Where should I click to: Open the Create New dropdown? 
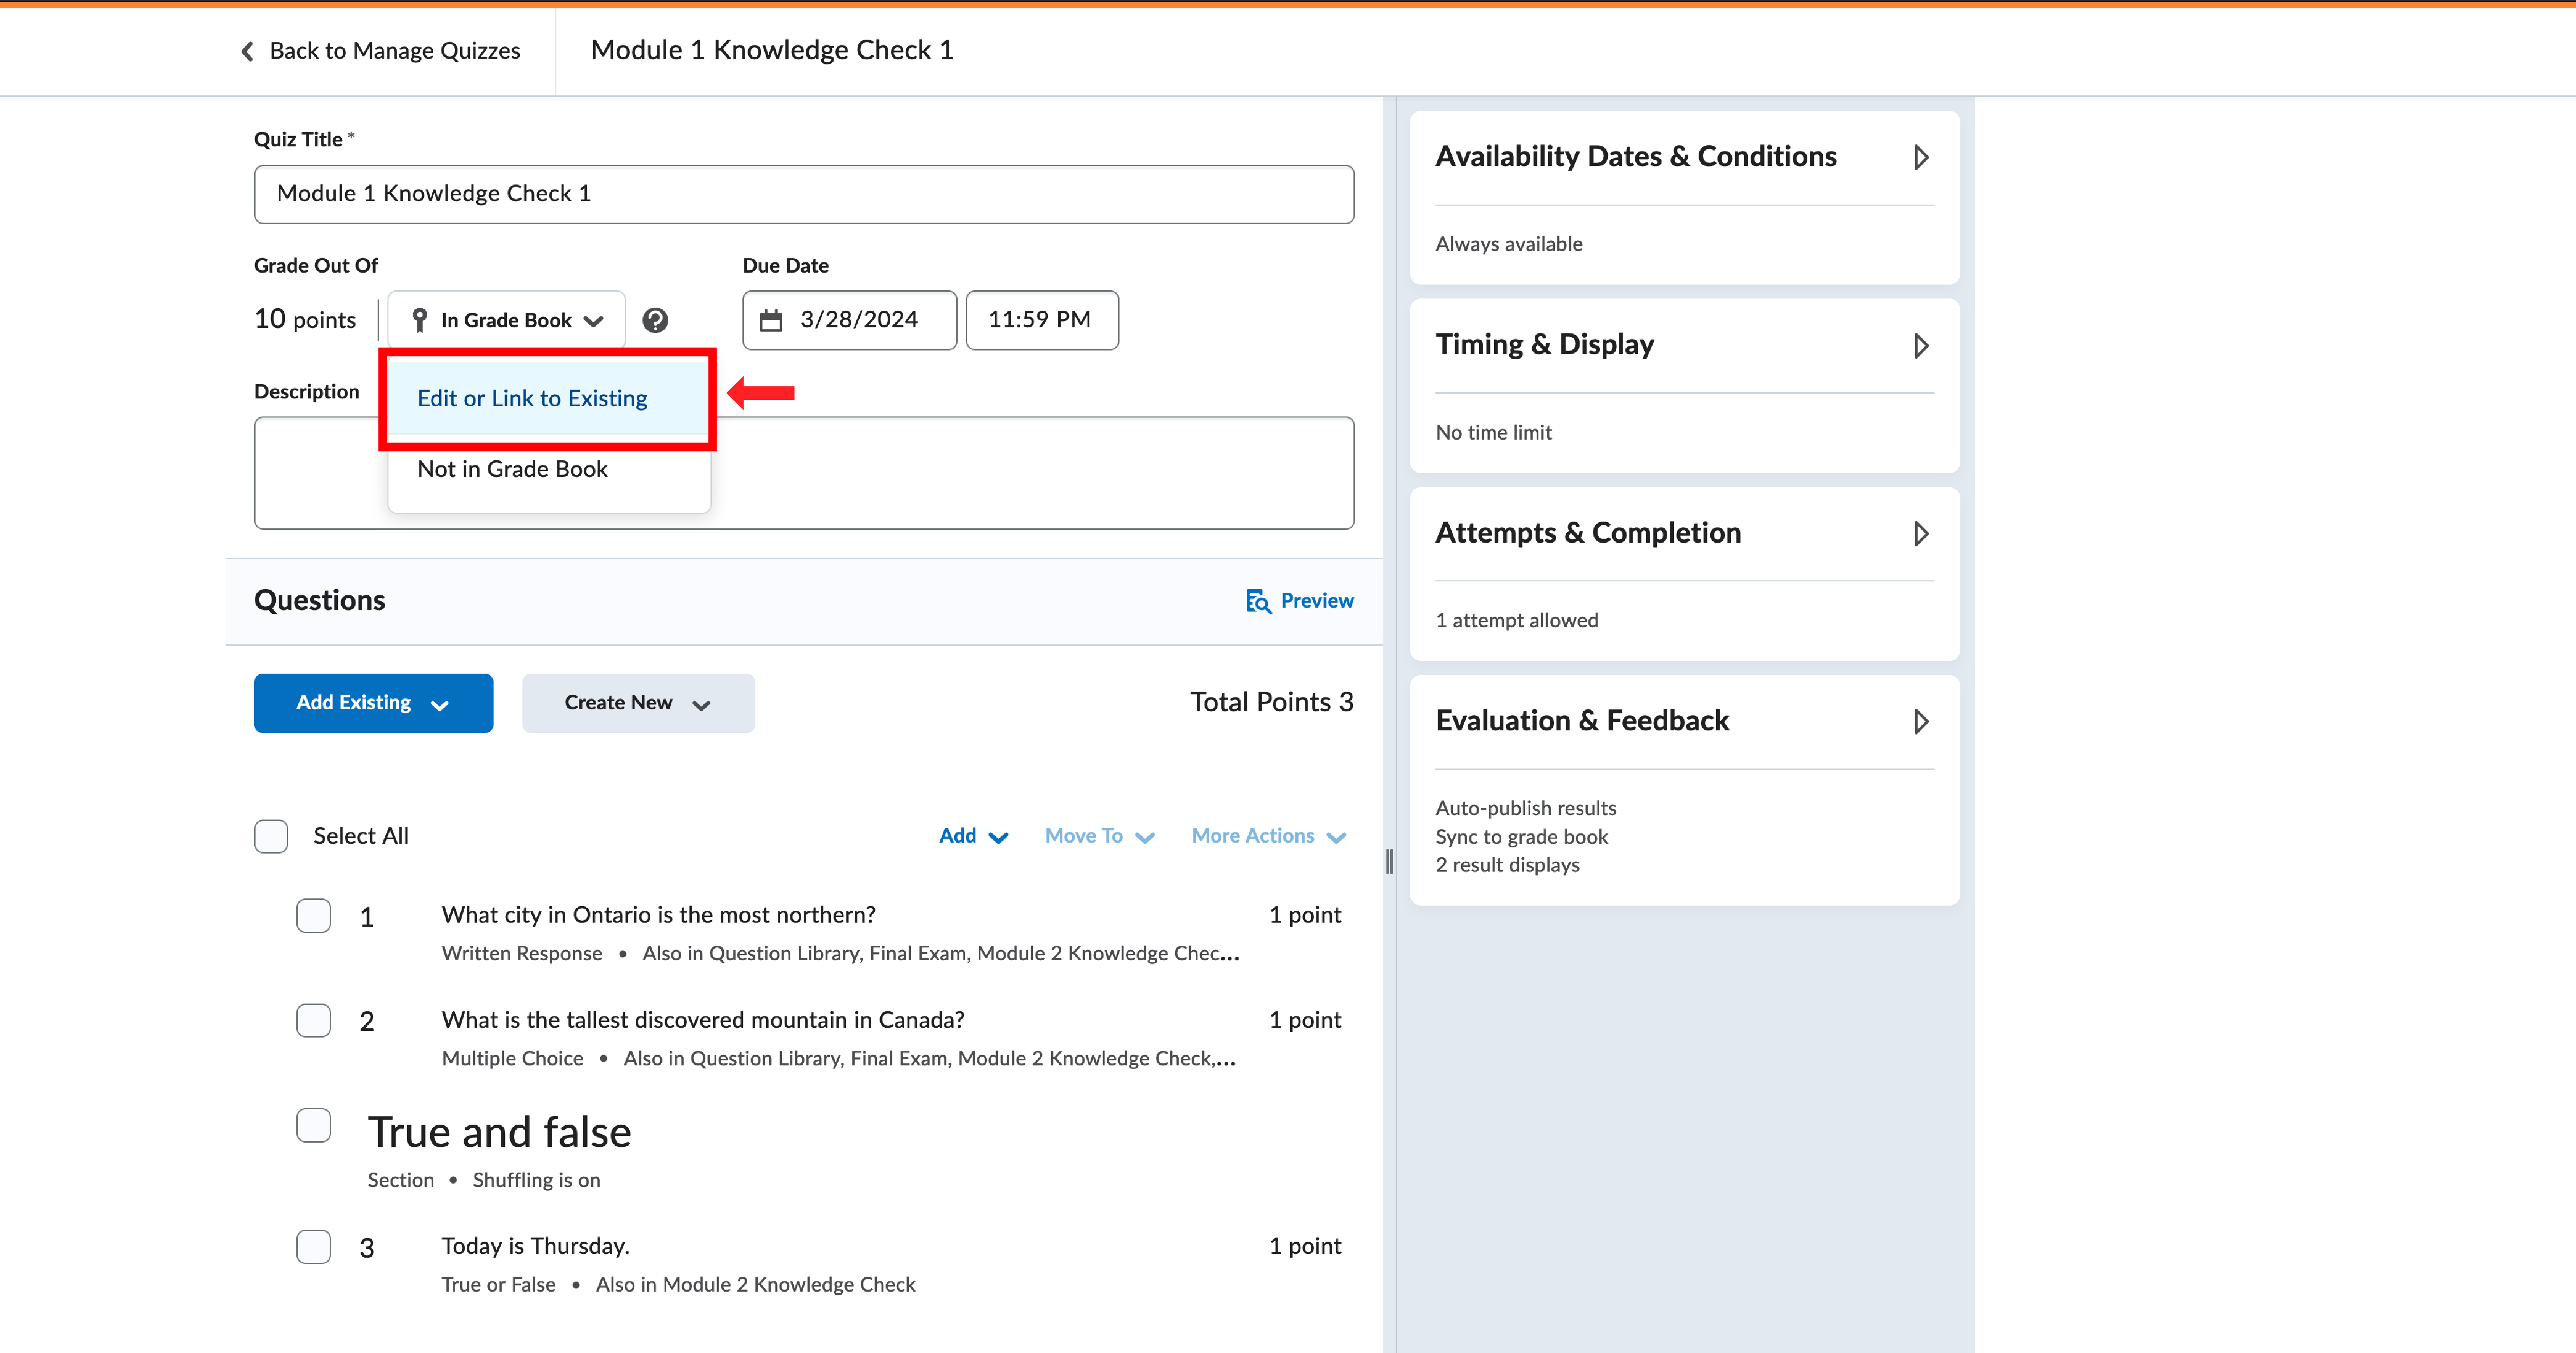[x=637, y=703]
